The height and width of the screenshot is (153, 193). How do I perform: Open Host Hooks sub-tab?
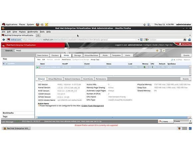coord(88,79)
